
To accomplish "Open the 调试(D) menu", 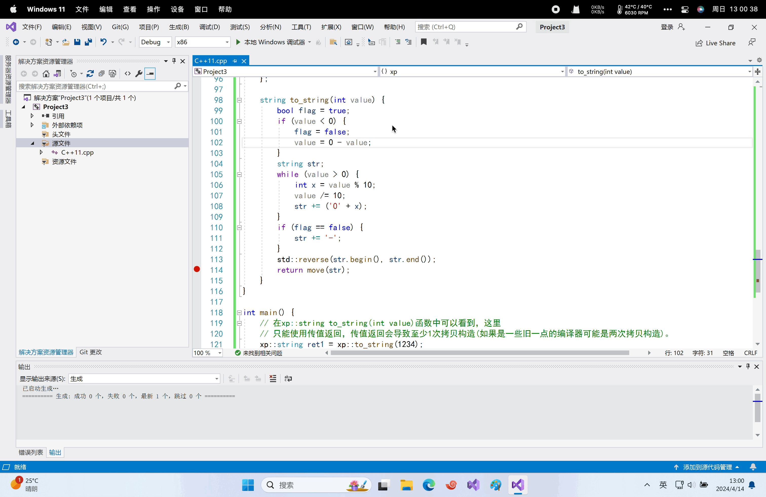I will (x=209, y=27).
